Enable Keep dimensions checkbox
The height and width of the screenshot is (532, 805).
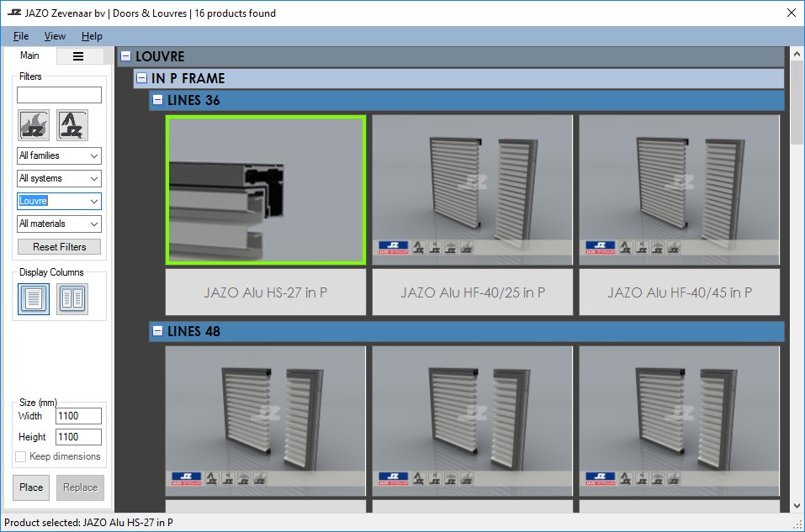[x=20, y=456]
